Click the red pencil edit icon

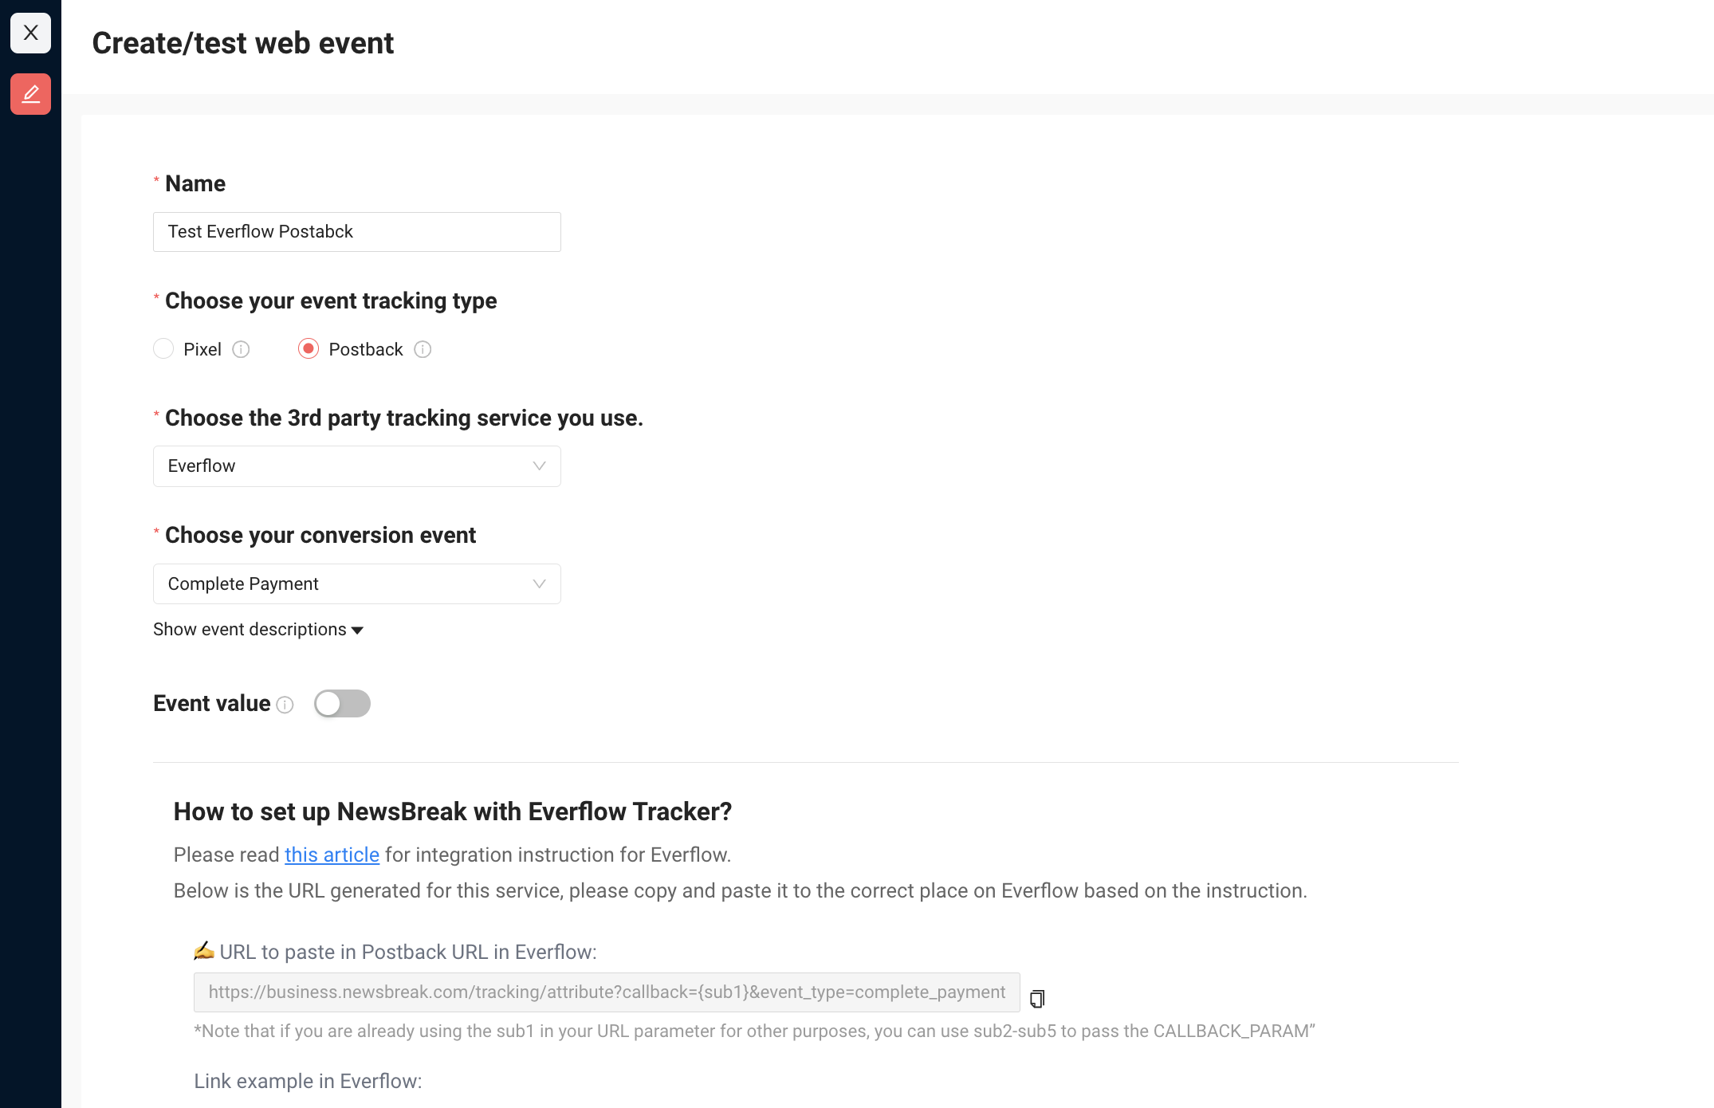point(30,94)
